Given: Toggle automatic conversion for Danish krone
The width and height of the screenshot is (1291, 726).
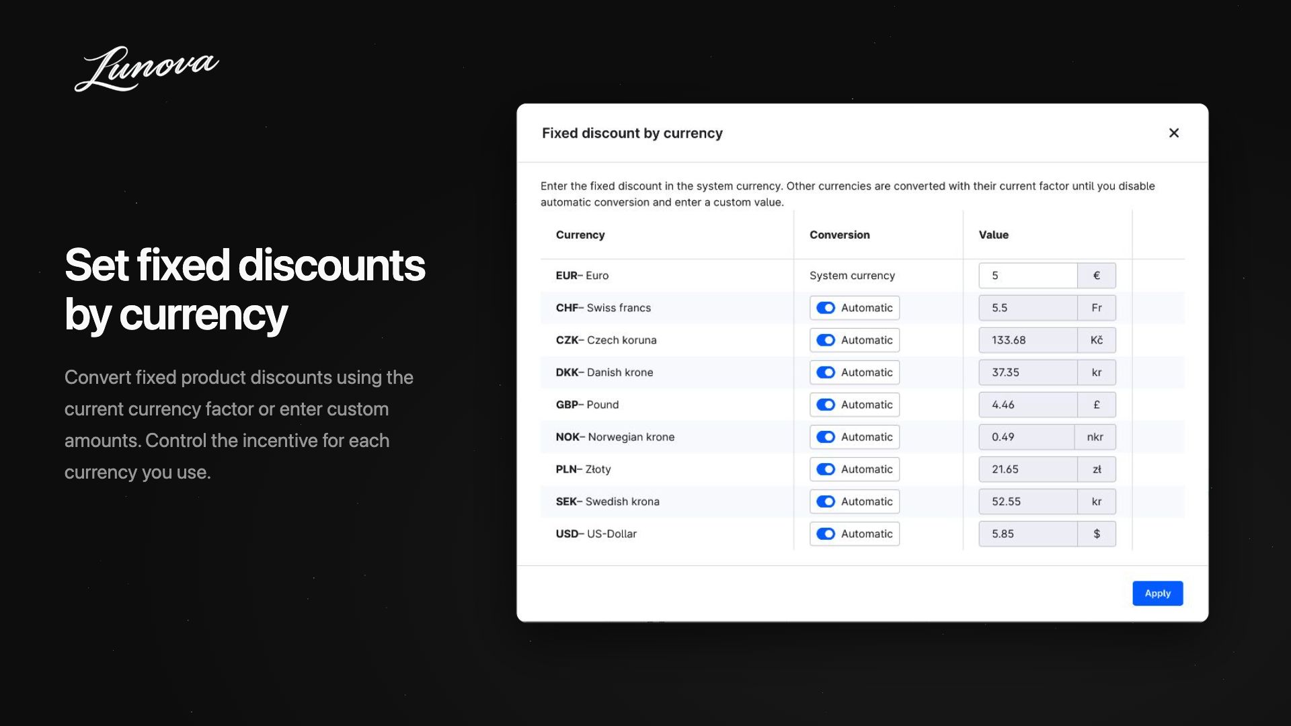Looking at the screenshot, I should coord(826,372).
